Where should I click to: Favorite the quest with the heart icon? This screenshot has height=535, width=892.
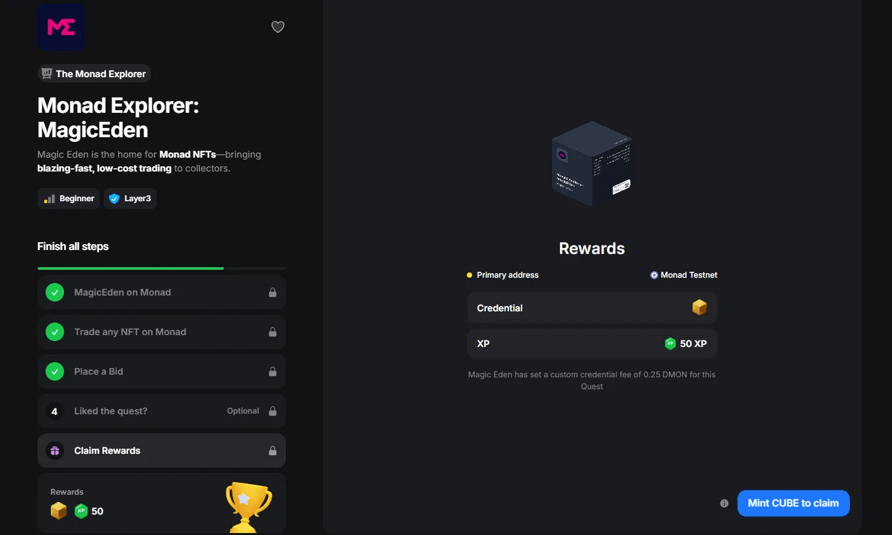(x=278, y=27)
